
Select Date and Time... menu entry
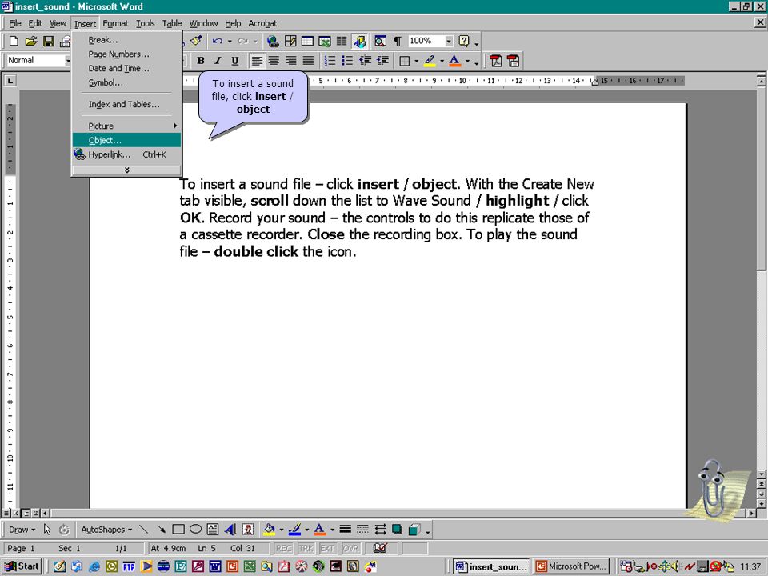click(x=127, y=68)
